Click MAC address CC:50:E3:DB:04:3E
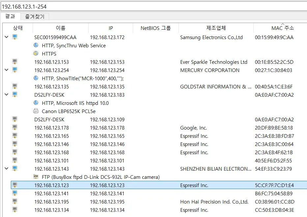 coord(274,210)
